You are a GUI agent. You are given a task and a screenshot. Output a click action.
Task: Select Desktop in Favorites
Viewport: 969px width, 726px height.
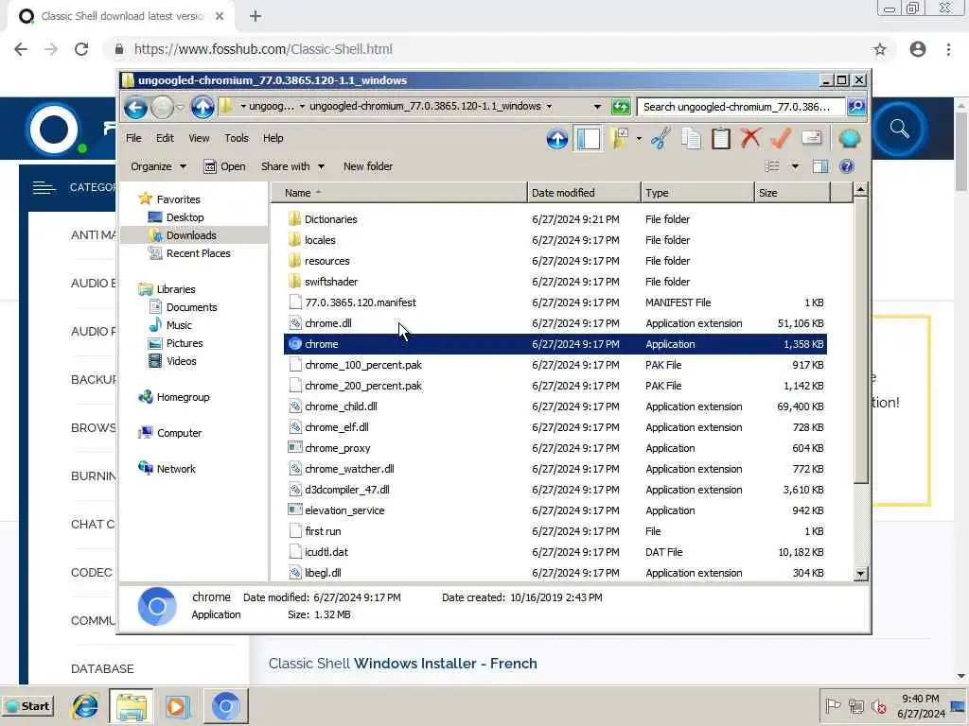point(185,217)
